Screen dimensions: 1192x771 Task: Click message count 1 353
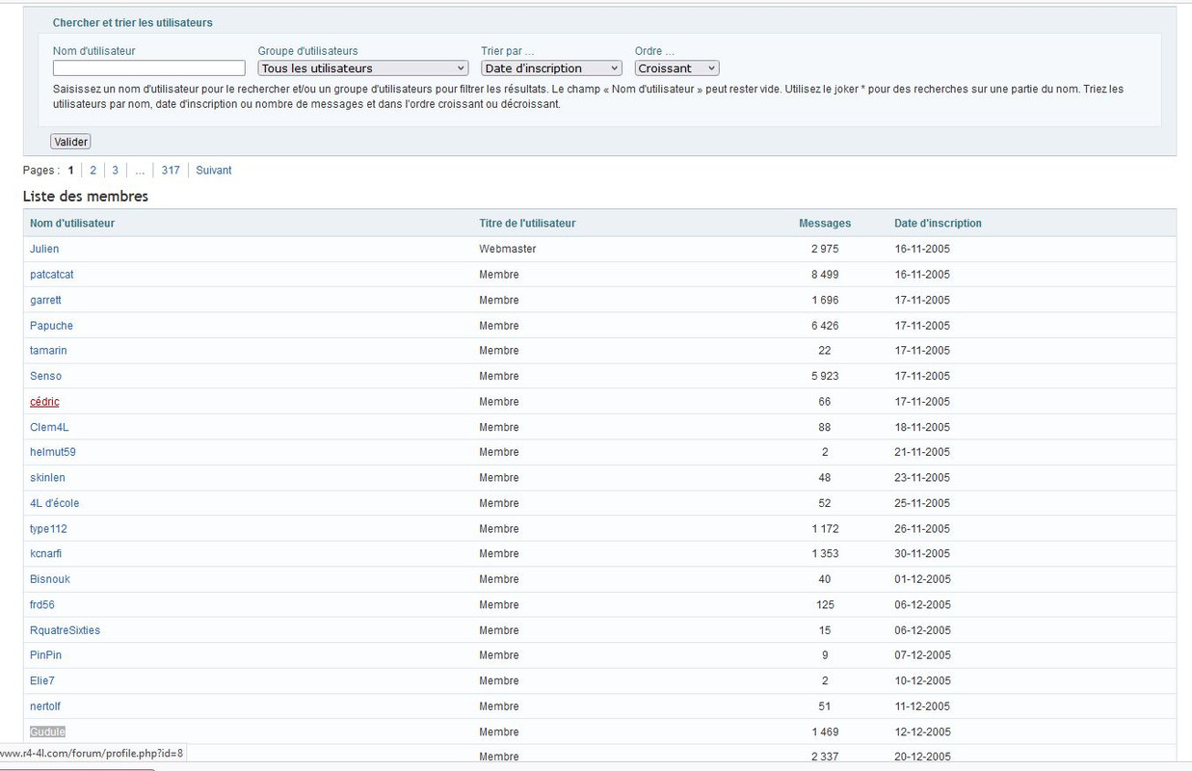click(825, 554)
